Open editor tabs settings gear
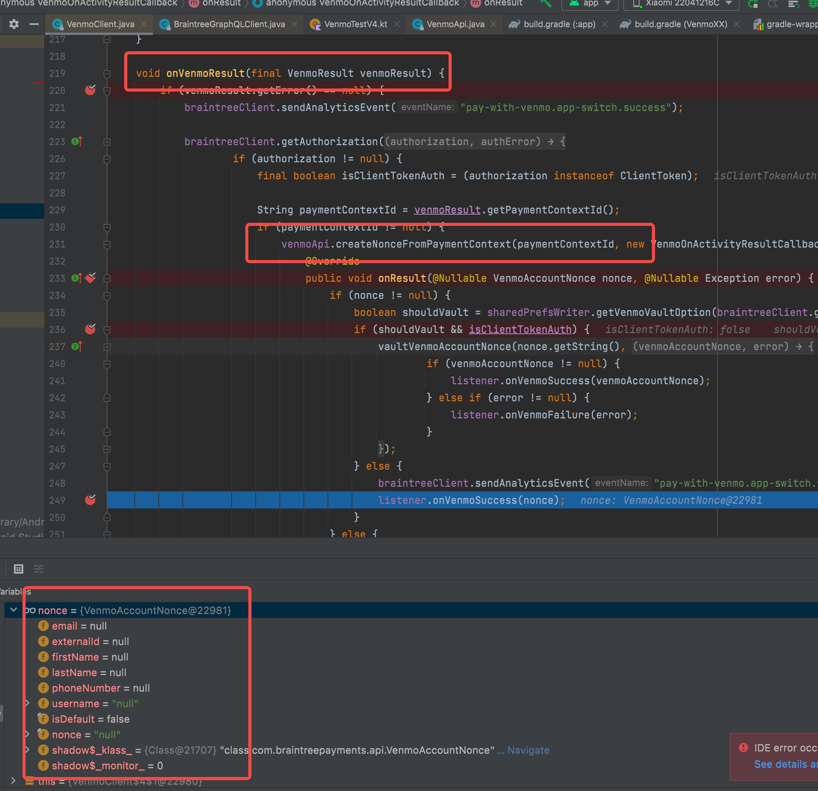818x791 pixels. click(x=14, y=24)
